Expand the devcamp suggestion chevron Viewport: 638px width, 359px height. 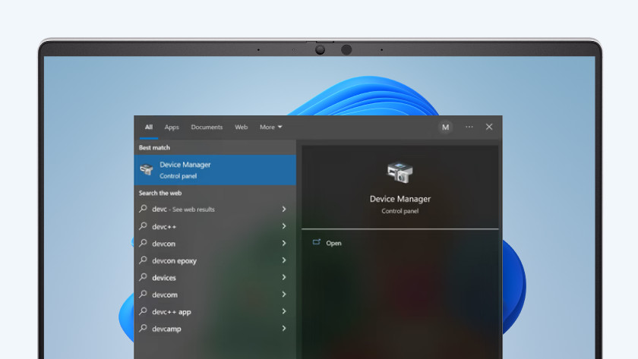pyautogui.click(x=284, y=329)
